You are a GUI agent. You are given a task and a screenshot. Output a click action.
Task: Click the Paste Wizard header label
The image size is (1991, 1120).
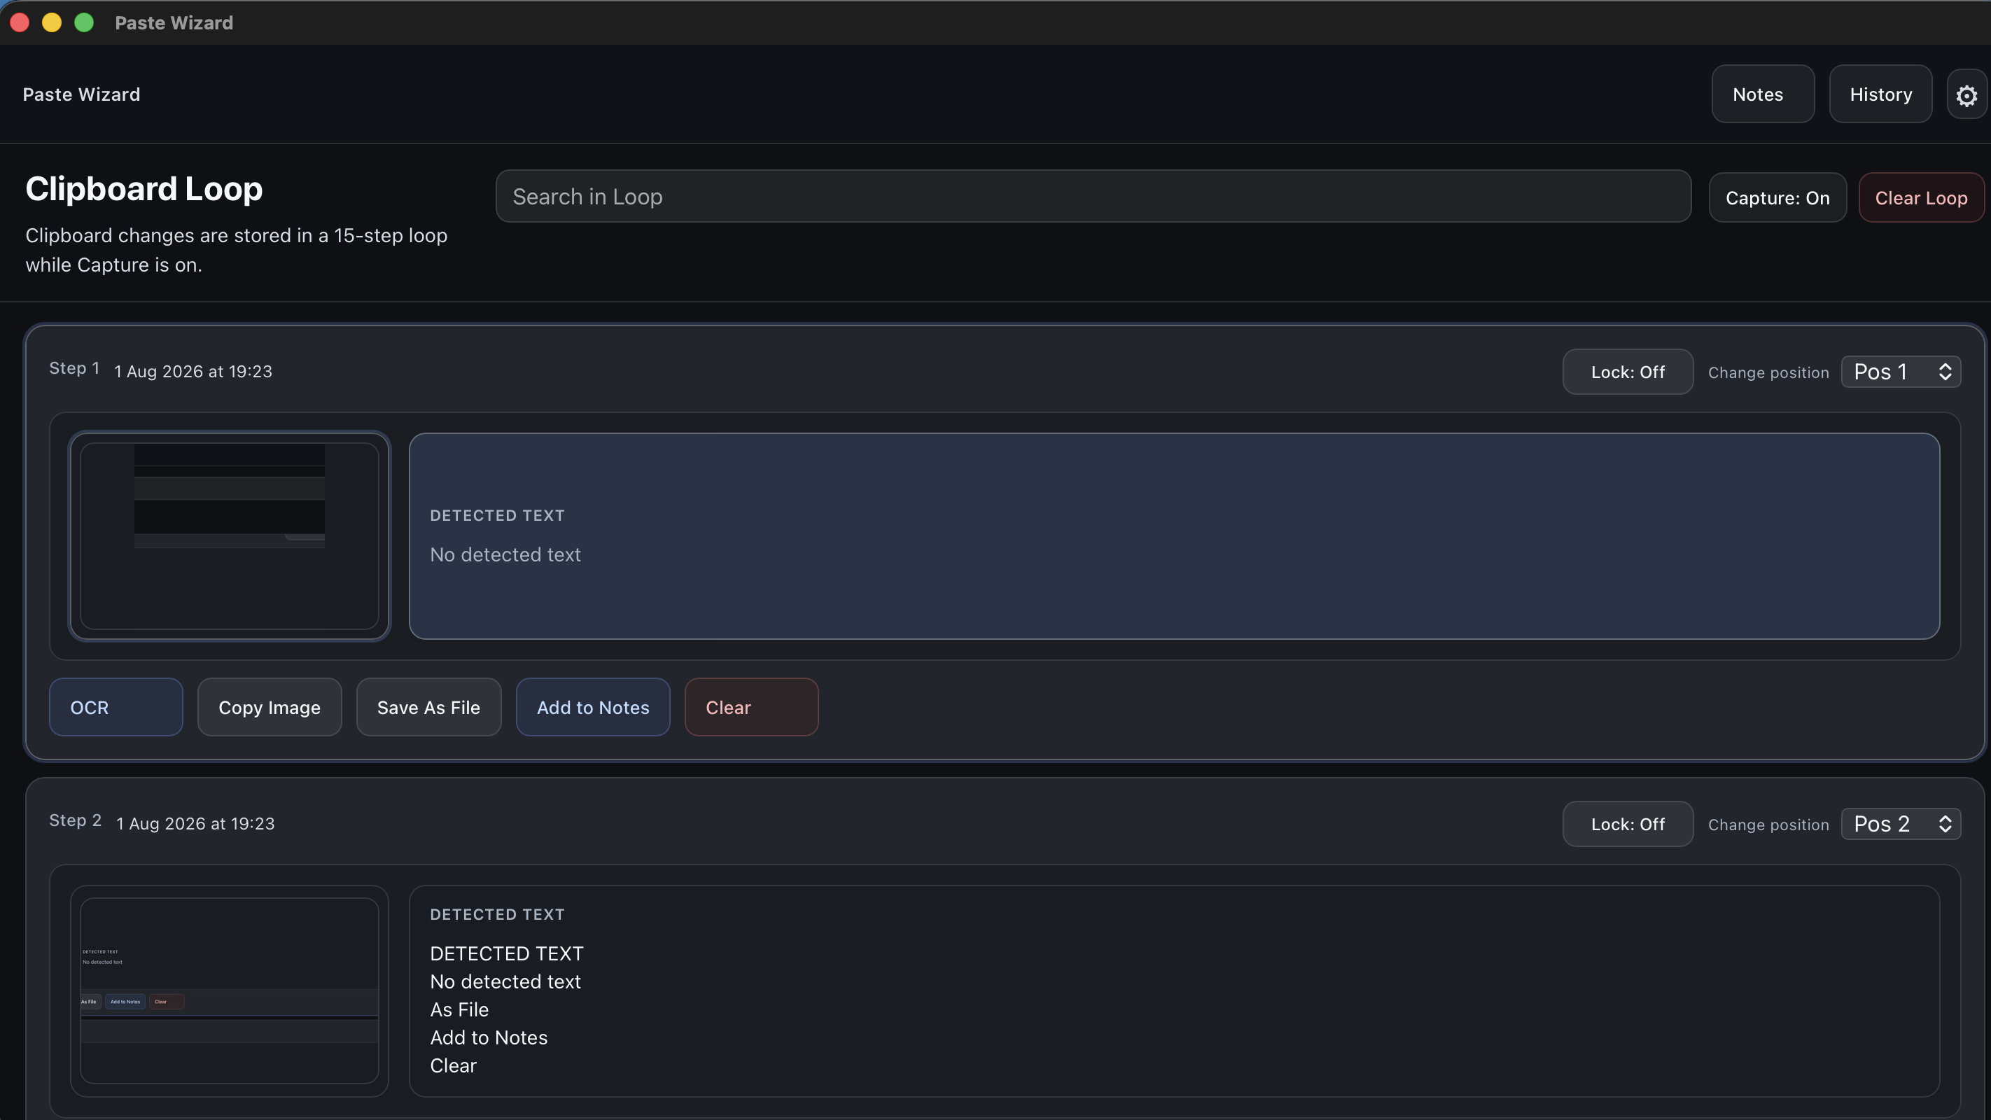click(x=81, y=94)
